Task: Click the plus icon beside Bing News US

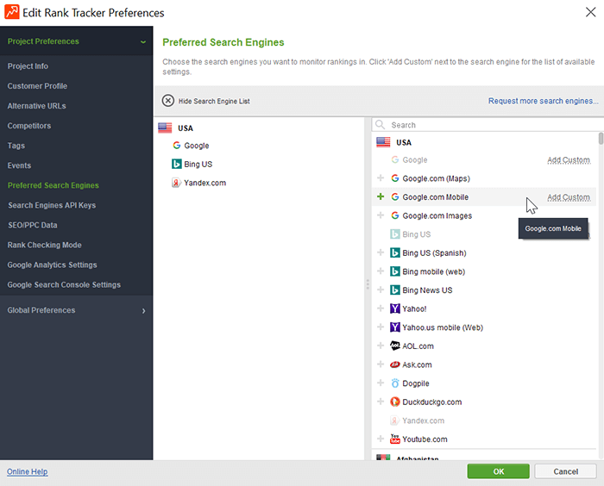Action: tap(381, 290)
